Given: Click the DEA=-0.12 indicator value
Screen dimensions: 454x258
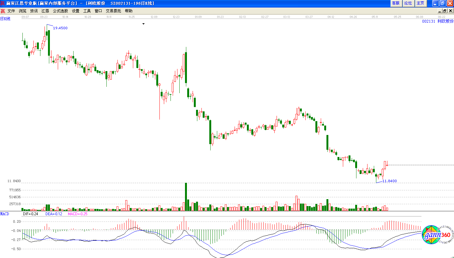Looking at the screenshot, I should tap(53, 214).
